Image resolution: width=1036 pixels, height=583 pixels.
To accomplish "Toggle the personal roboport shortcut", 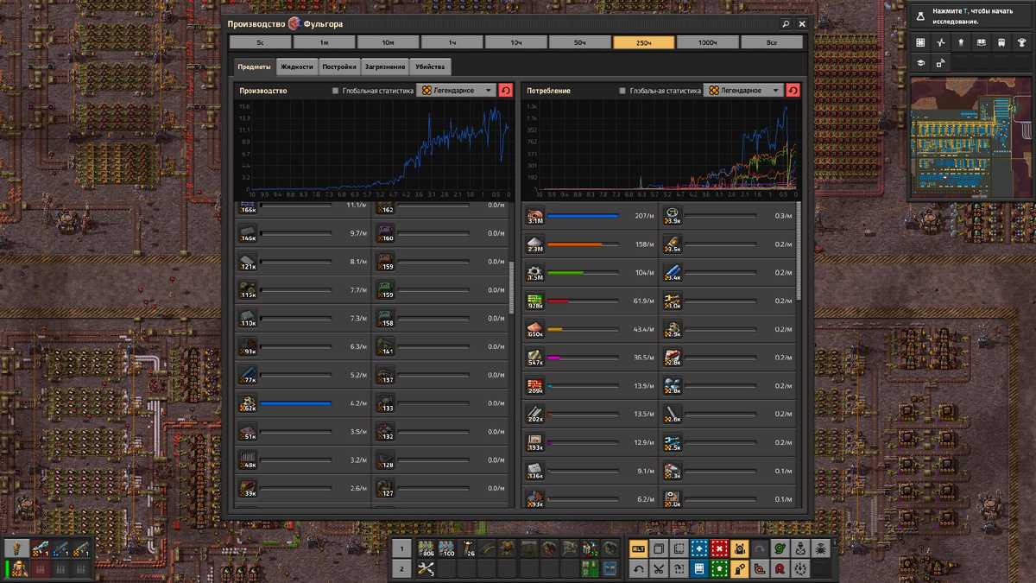I will click(x=740, y=548).
